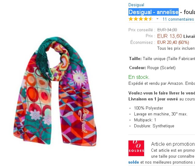Click the En stock availability text
The height and width of the screenshot is (168, 195).
coord(139,77)
